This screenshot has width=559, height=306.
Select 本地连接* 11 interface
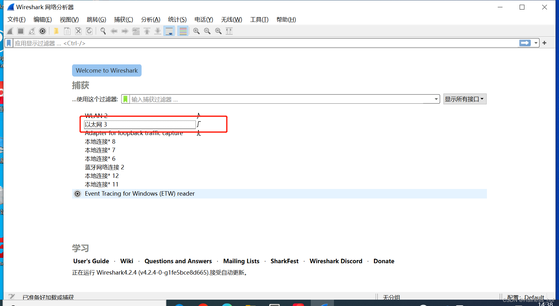point(102,184)
